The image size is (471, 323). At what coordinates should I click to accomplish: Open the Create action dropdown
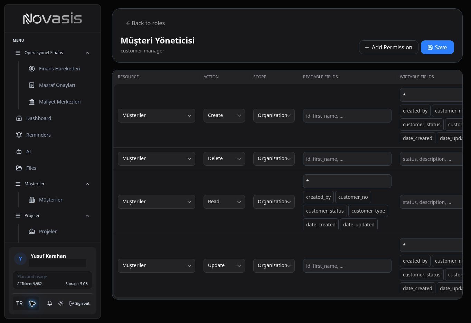coord(224,116)
